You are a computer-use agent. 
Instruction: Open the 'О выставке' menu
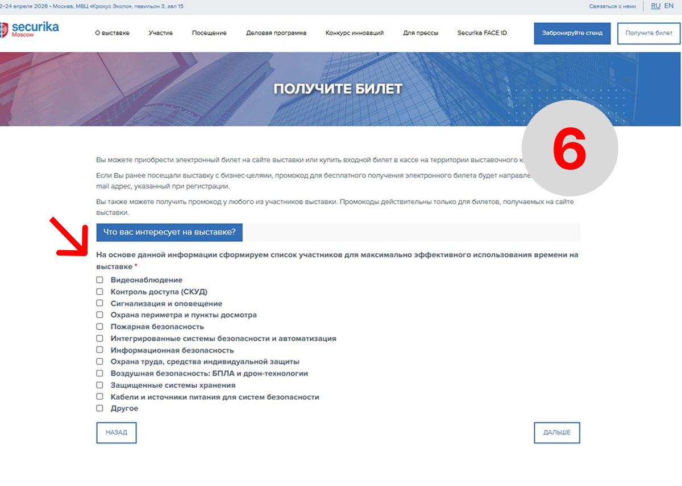pyautogui.click(x=112, y=33)
